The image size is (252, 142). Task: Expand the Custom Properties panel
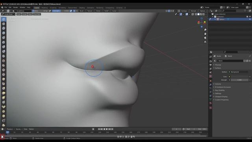click(222, 100)
